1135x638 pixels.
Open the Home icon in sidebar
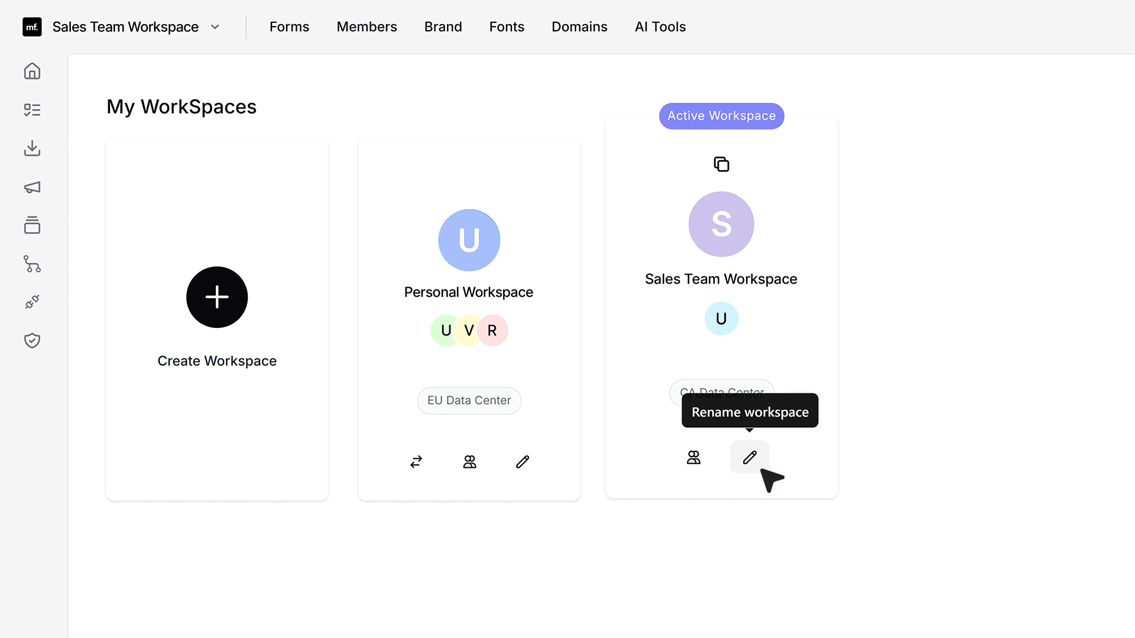tap(32, 71)
